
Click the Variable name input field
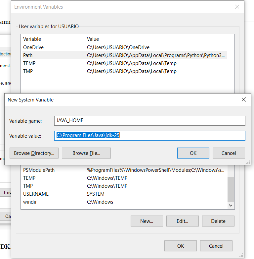[x=149, y=121]
